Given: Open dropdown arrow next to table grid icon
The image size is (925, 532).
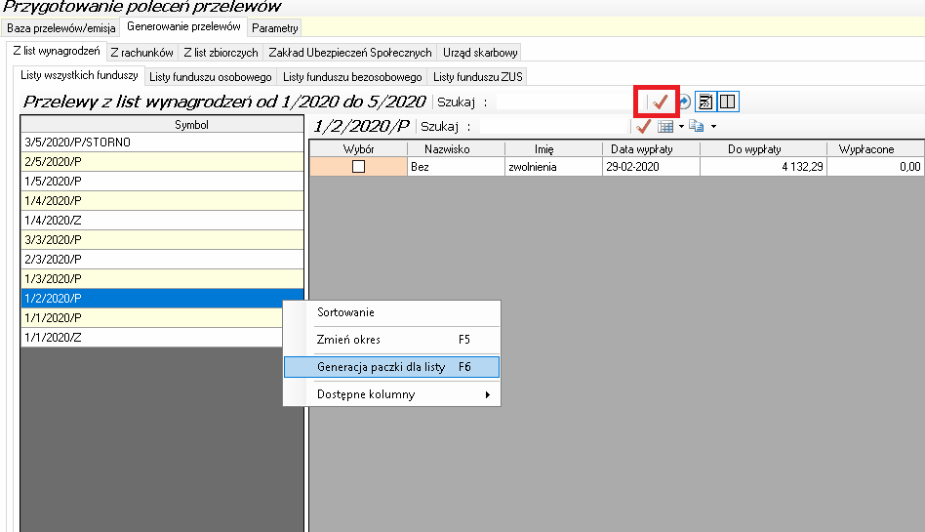Looking at the screenshot, I should (680, 127).
